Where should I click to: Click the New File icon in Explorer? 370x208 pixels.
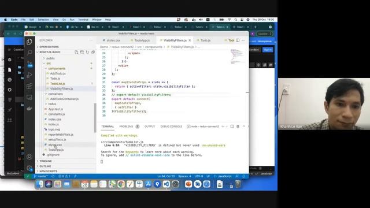76,52
